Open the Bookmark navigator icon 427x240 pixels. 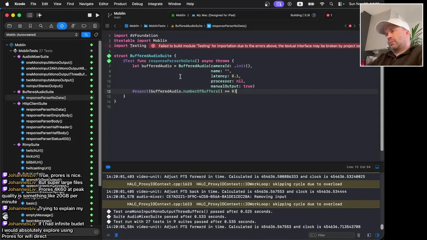[x=30, y=26]
